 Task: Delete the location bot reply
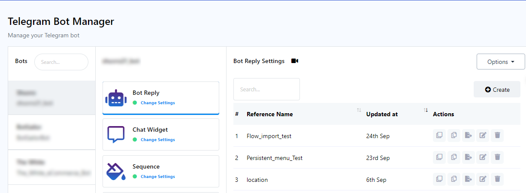coord(497,179)
